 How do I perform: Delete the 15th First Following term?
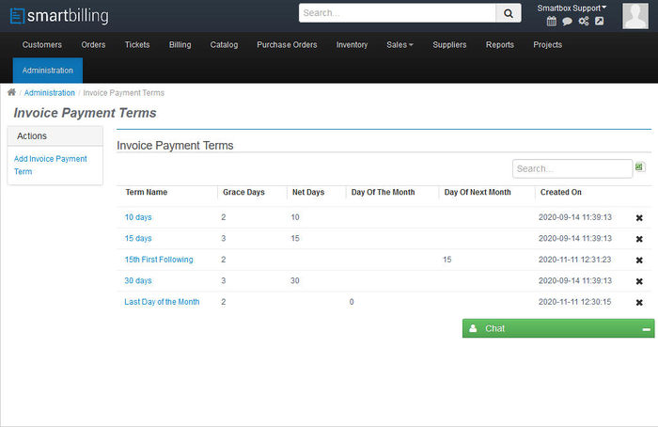pos(639,261)
